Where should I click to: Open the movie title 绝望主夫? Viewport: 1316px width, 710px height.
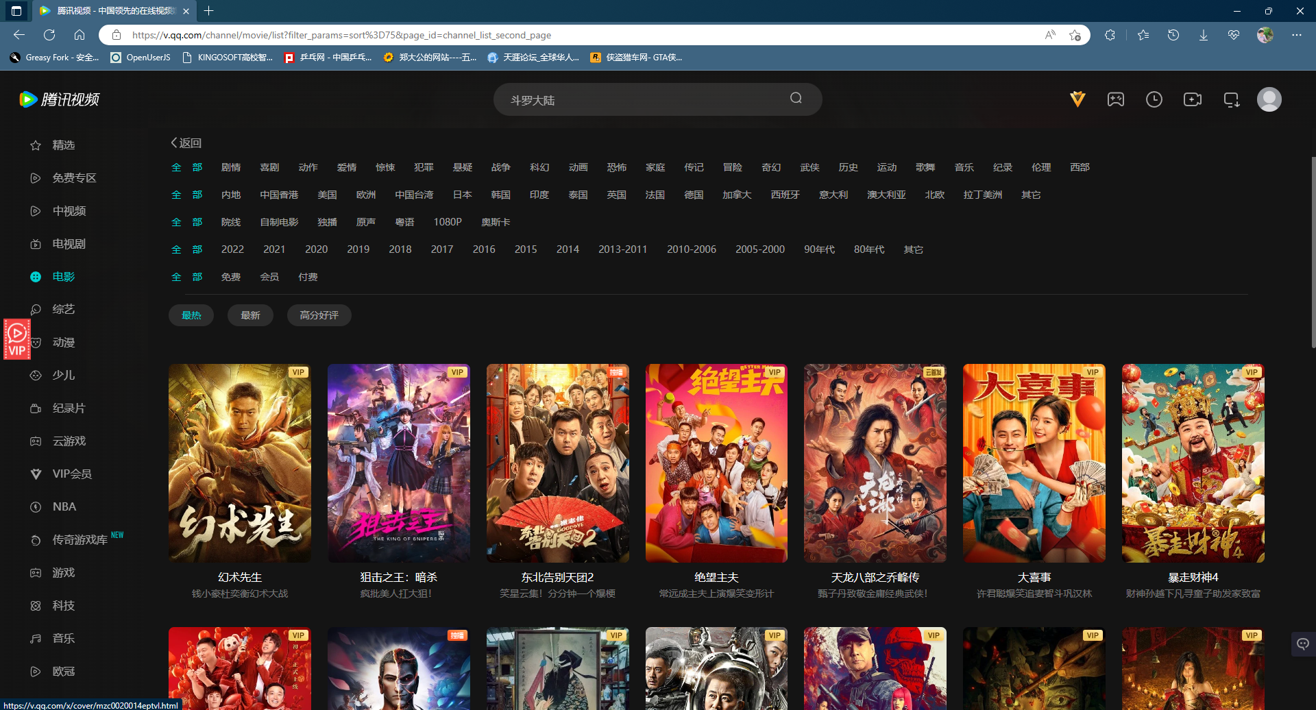point(716,578)
